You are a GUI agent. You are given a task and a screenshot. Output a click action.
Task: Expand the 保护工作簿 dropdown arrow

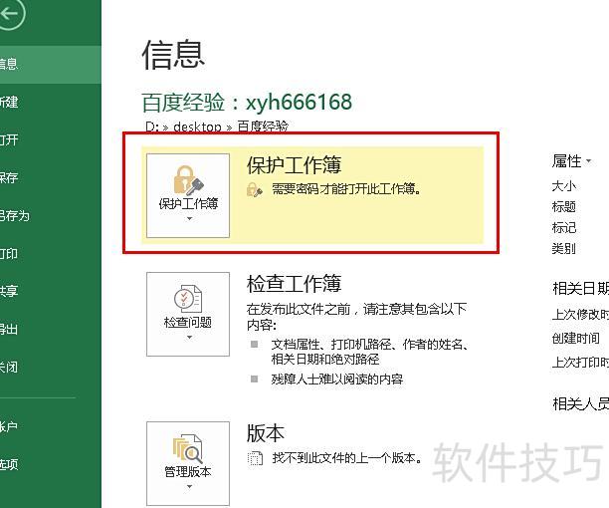[189, 219]
